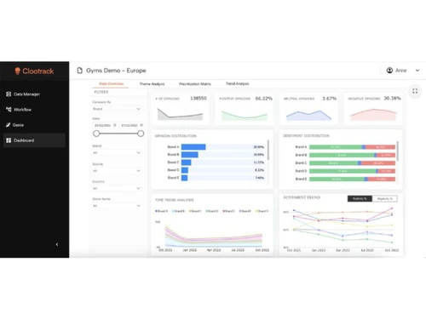Enter fullscreen mode using the expand icon

point(415,91)
